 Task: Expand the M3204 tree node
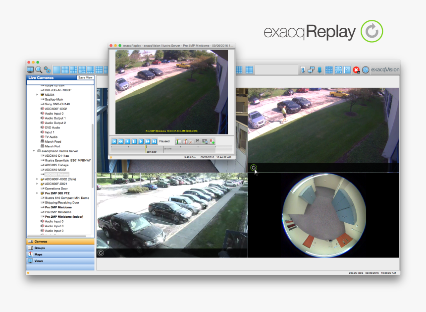coord(37,95)
